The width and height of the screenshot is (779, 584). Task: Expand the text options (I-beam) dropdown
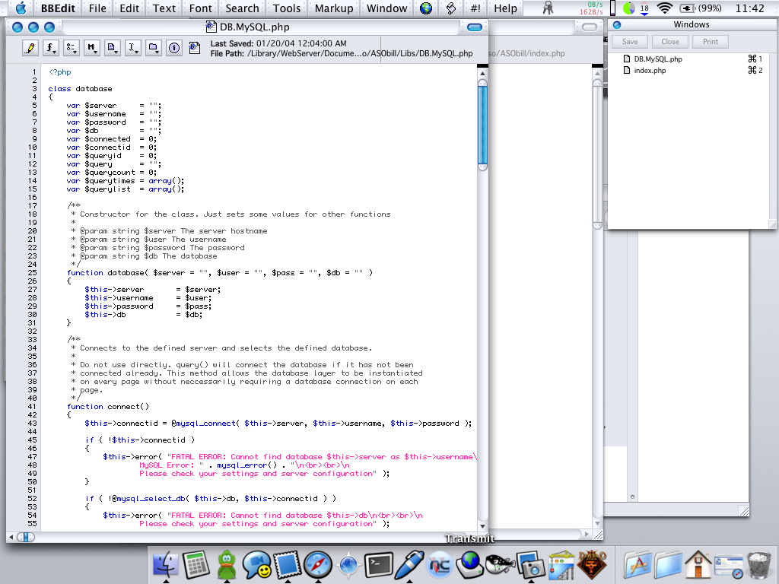[x=133, y=48]
